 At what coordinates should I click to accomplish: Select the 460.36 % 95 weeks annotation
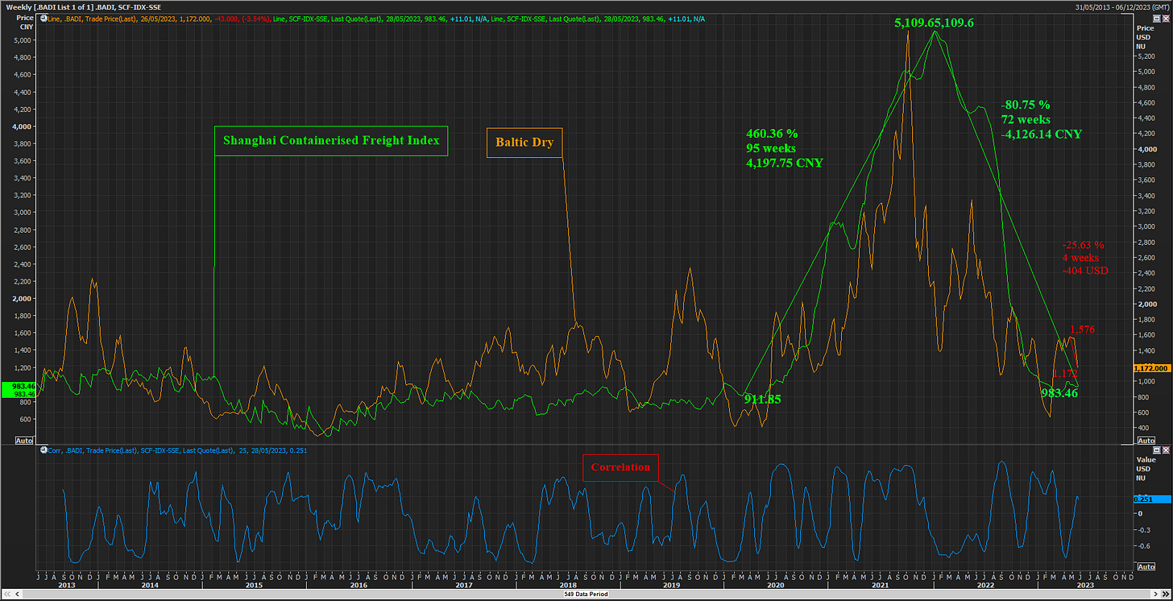tap(786, 148)
